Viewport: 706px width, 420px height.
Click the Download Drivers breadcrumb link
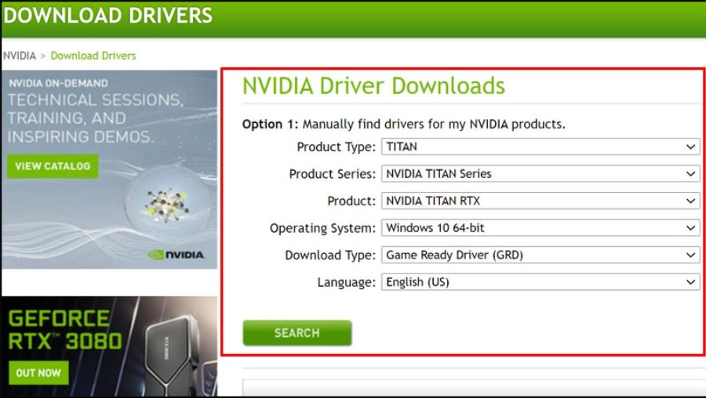click(x=93, y=56)
